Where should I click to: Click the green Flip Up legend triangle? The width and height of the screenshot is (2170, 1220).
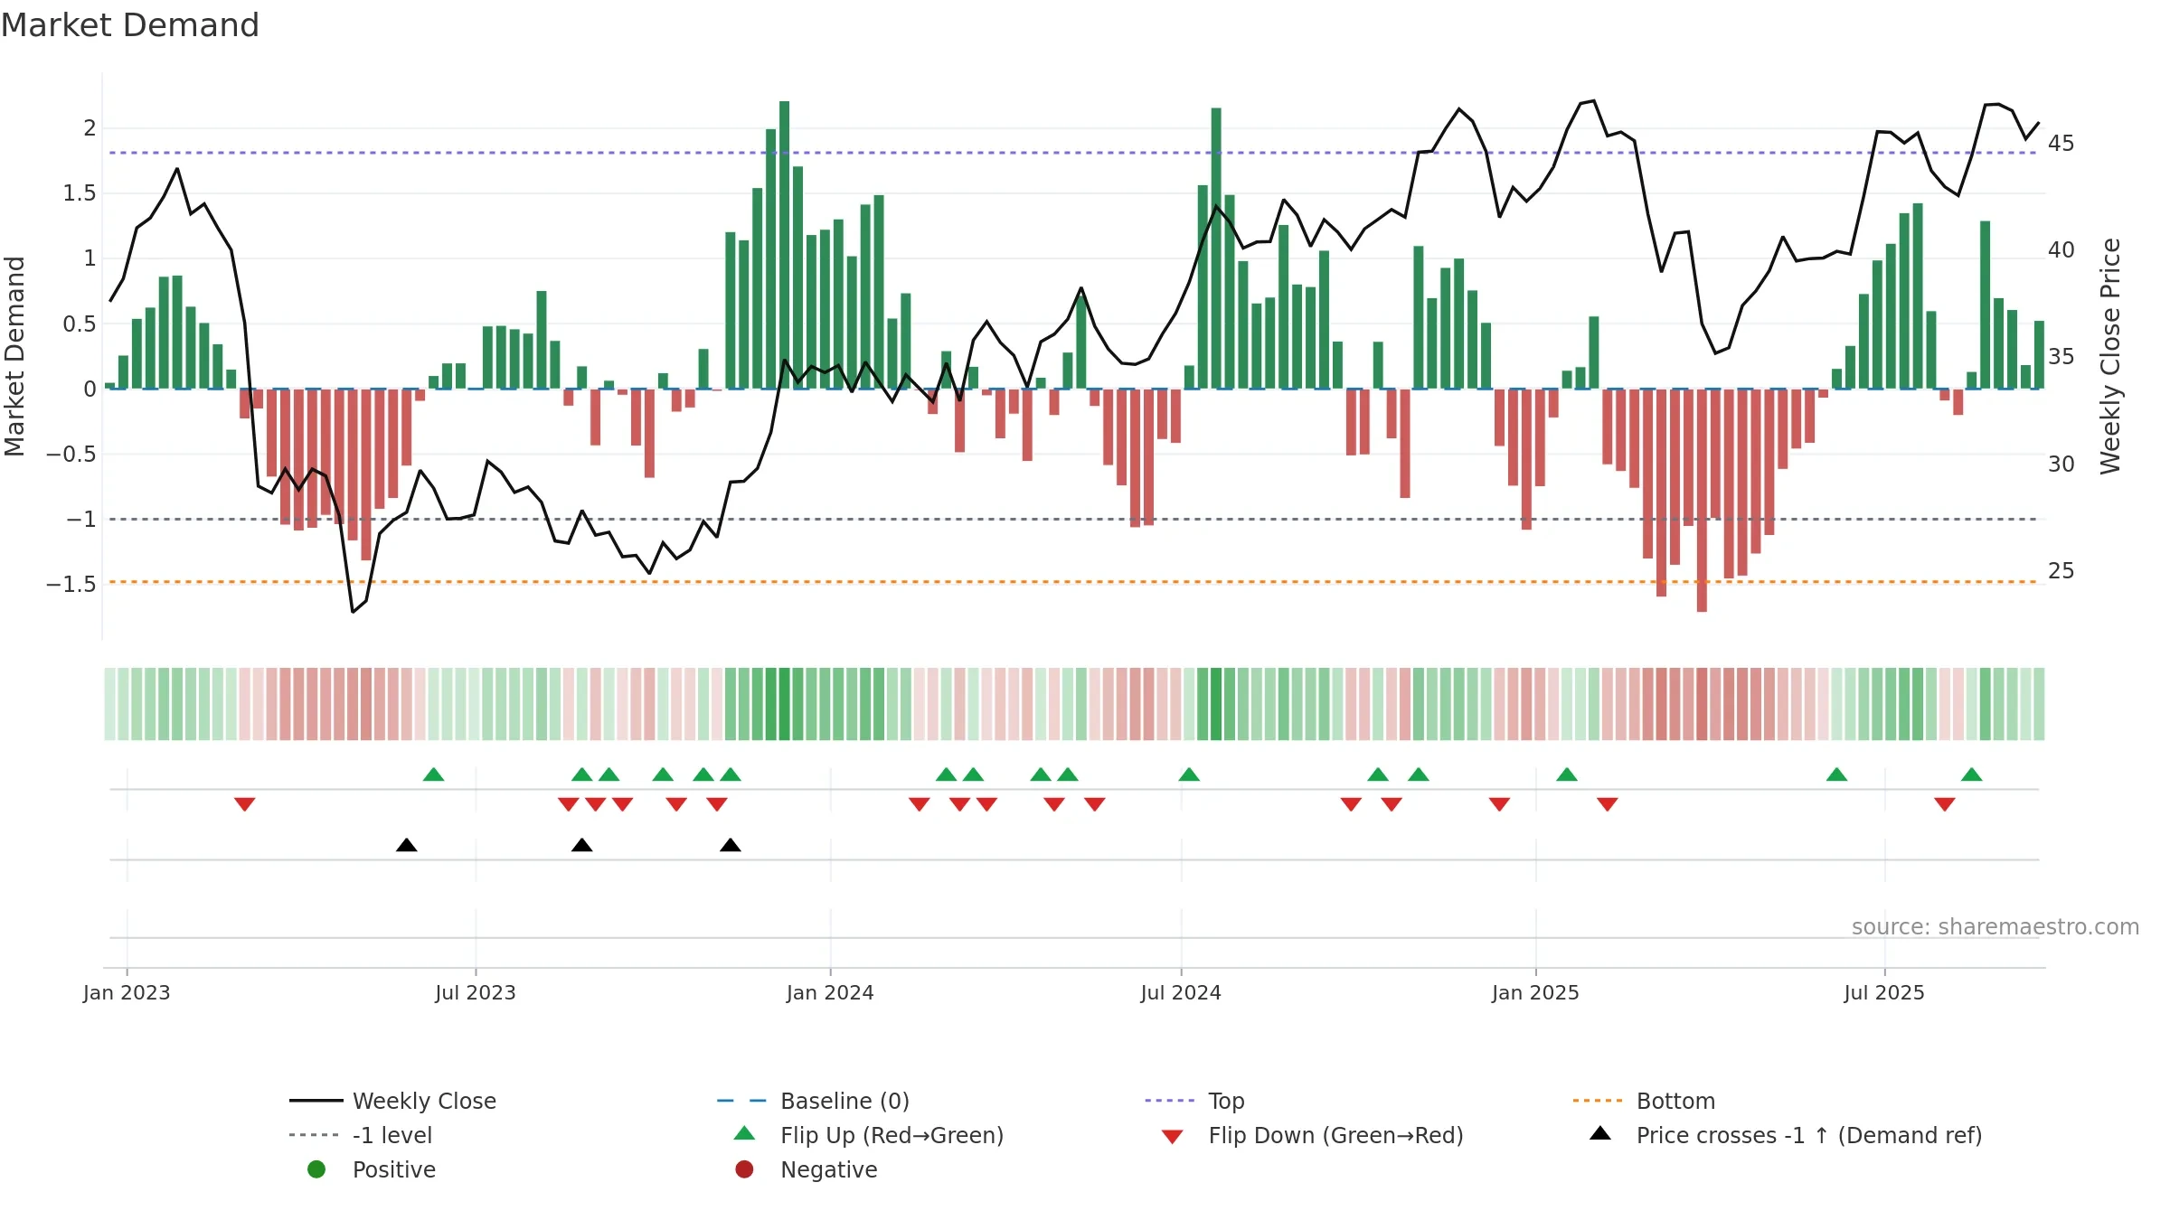744,1133
